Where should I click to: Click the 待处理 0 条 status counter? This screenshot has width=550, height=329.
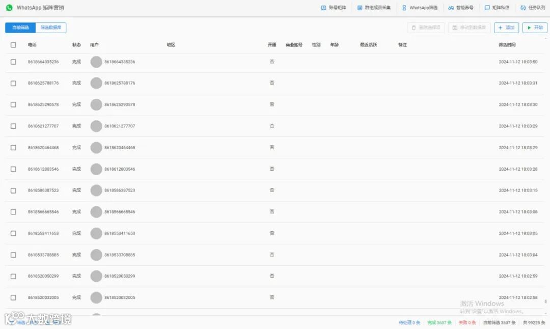[x=409, y=323]
